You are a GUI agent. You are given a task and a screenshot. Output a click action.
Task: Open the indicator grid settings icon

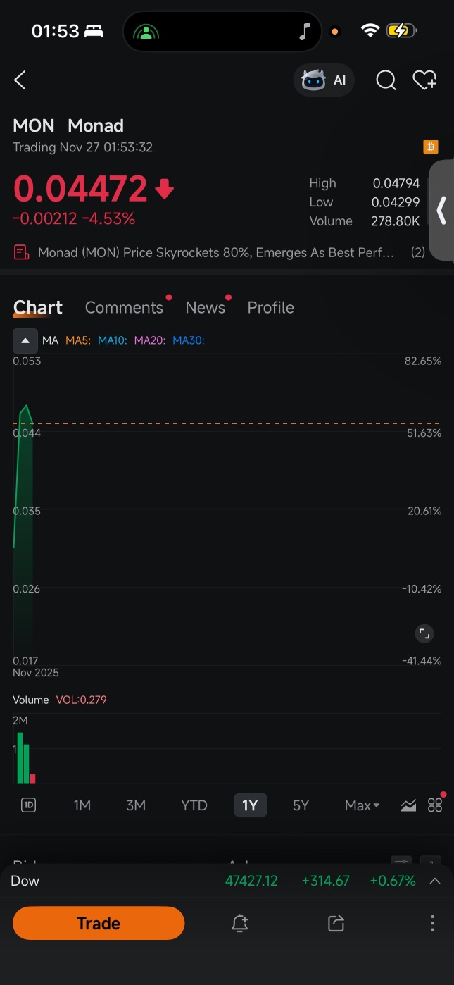[x=435, y=805]
